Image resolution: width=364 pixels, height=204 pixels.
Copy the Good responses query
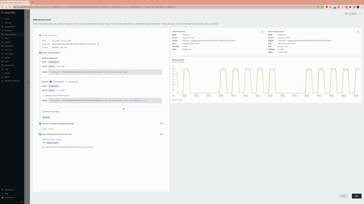(x=358, y=31)
